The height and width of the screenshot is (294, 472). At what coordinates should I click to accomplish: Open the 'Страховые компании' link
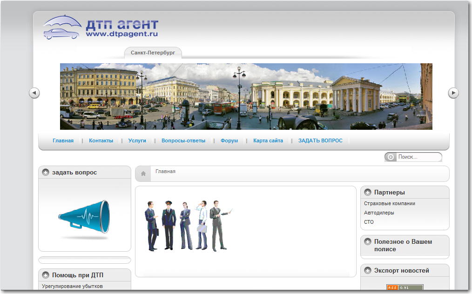click(x=390, y=203)
